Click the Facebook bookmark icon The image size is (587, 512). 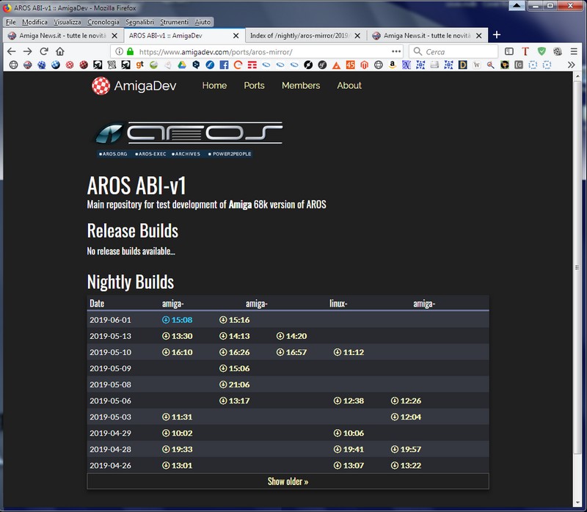(x=224, y=65)
